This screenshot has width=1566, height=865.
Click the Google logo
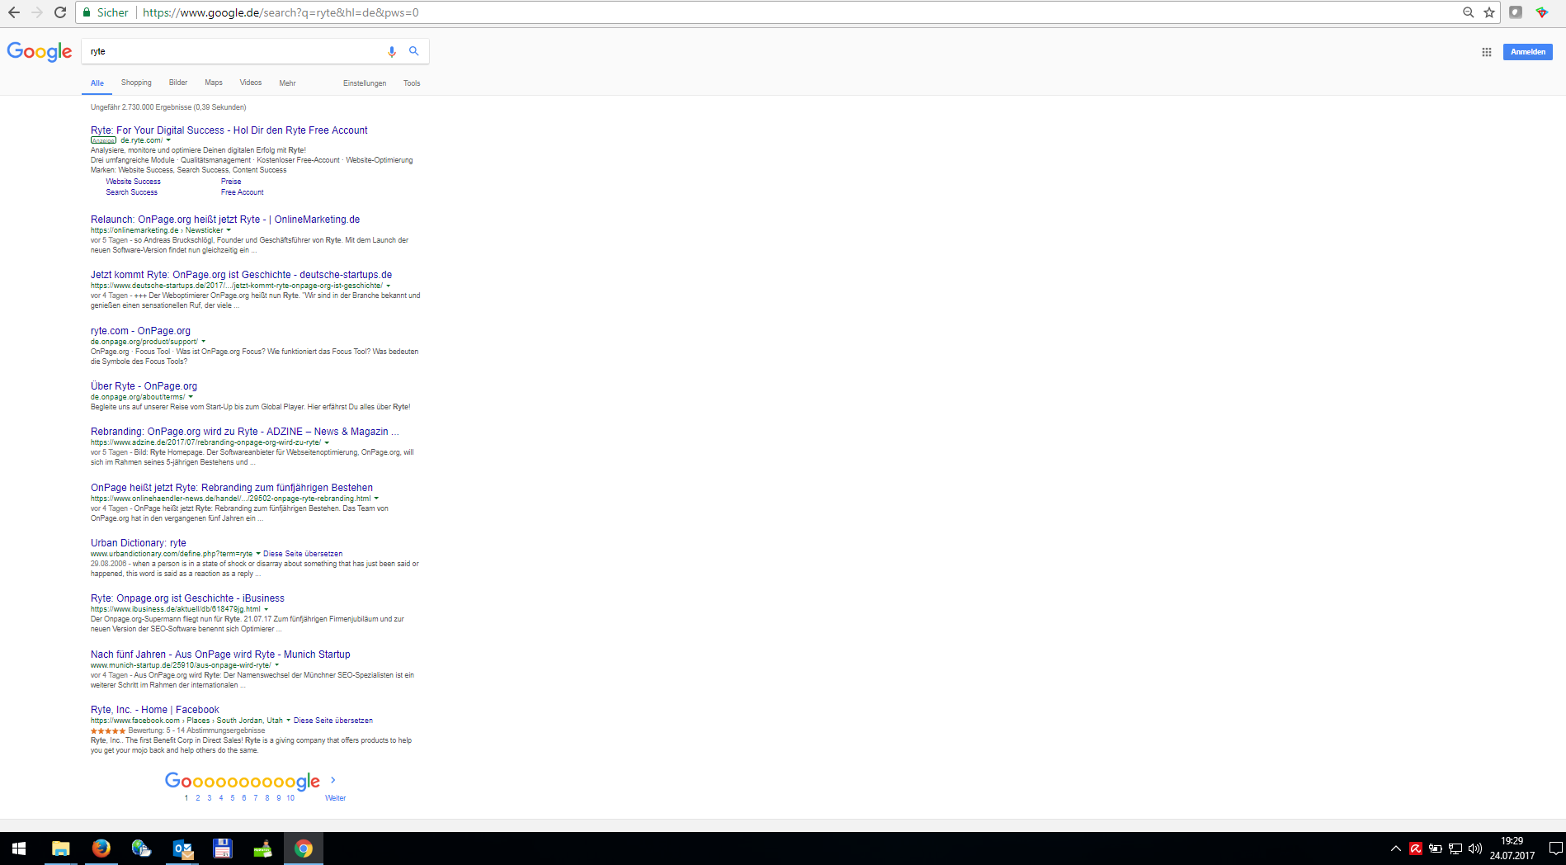point(40,52)
